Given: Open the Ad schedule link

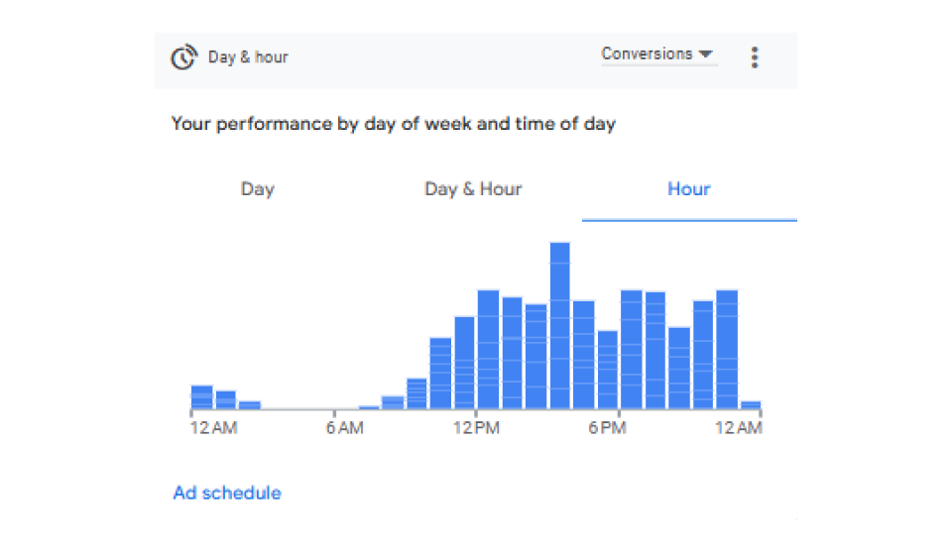Looking at the screenshot, I should 227,493.
